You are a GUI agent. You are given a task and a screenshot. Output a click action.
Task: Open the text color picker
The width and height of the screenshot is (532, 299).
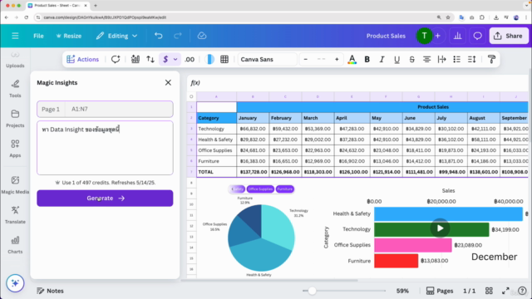pyautogui.click(x=352, y=59)
